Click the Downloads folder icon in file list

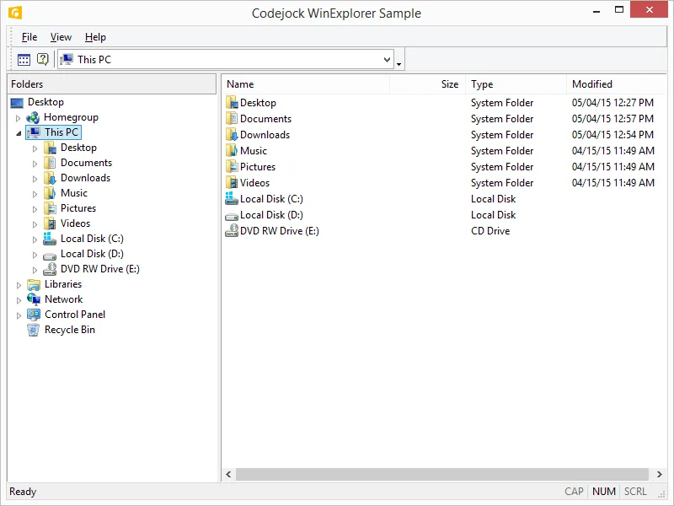pyautogui.click(x=232, y=135)
